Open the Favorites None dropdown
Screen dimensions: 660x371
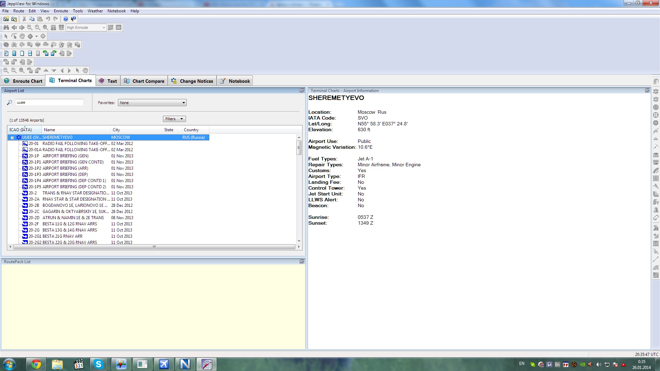(x=152, y=103)
